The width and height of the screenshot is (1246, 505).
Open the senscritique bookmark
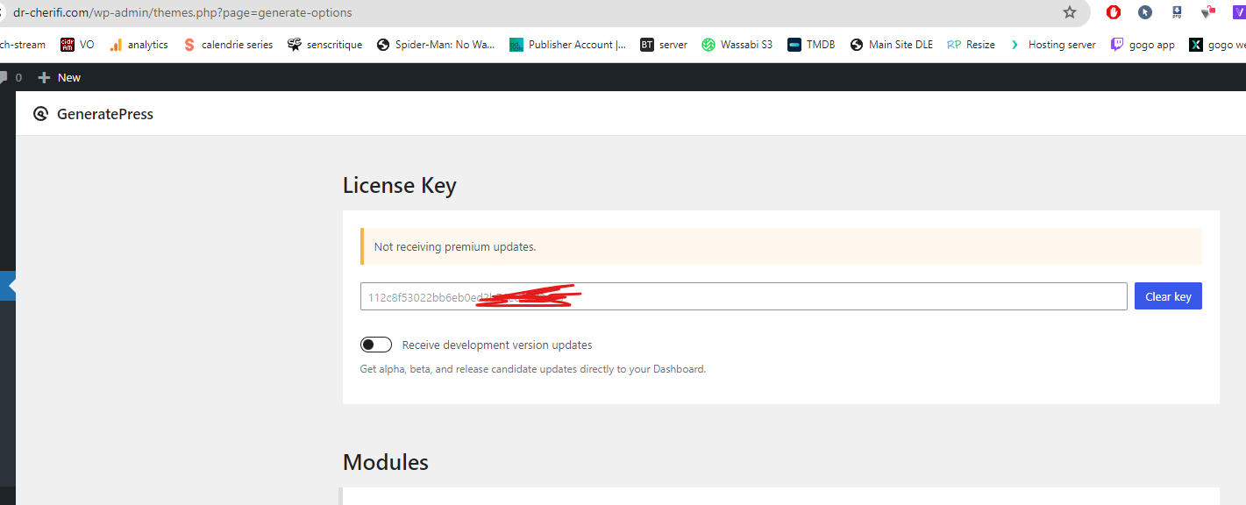point(324,45)
